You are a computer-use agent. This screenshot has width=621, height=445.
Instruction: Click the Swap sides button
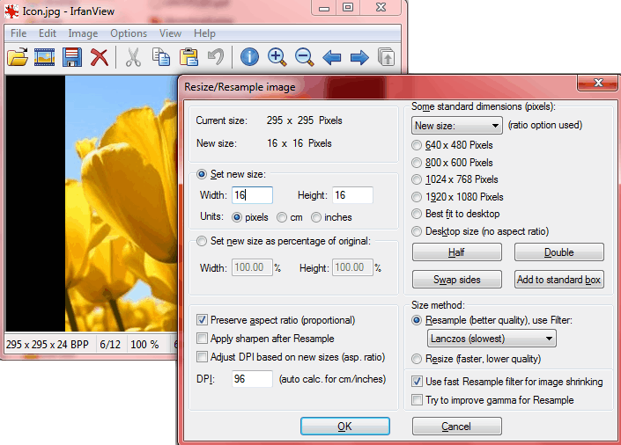(x=456, y=280)
